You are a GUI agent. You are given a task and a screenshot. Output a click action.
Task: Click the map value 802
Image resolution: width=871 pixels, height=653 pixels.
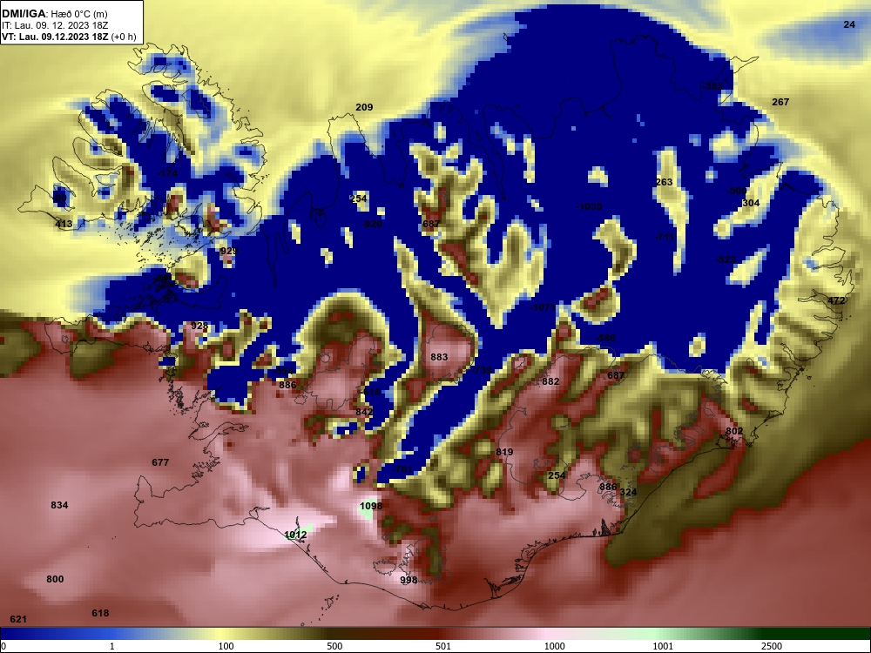pyautogui.click(x=734, y=432)
